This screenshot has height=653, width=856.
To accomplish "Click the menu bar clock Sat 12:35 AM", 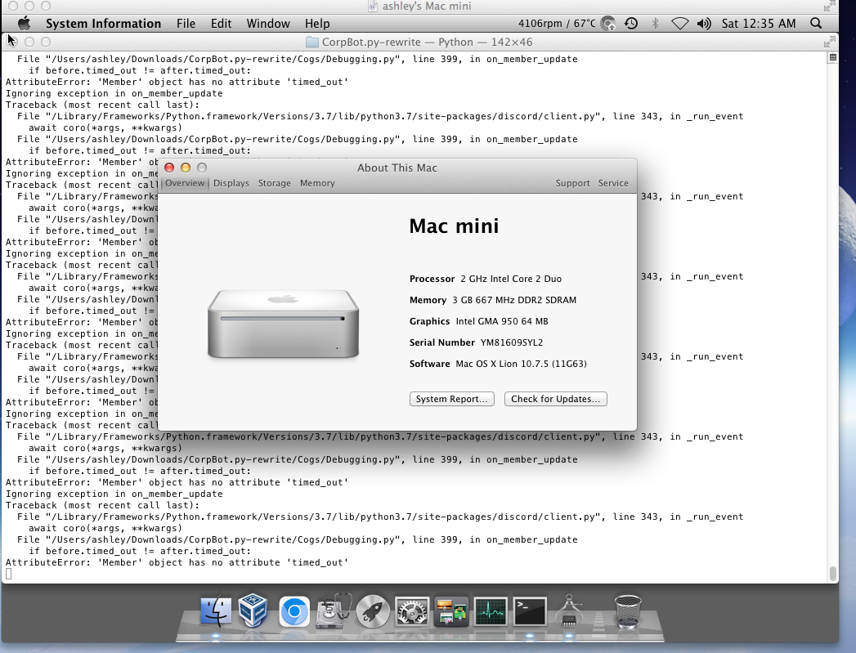I will click(758, 24).
